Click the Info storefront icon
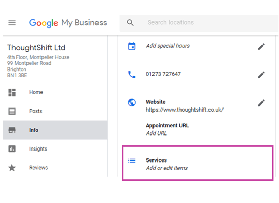 [x=12, y=130]
